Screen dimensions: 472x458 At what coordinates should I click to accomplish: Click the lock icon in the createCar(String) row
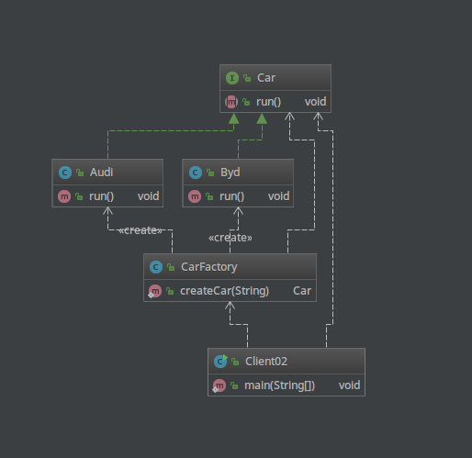coord(170,291)
